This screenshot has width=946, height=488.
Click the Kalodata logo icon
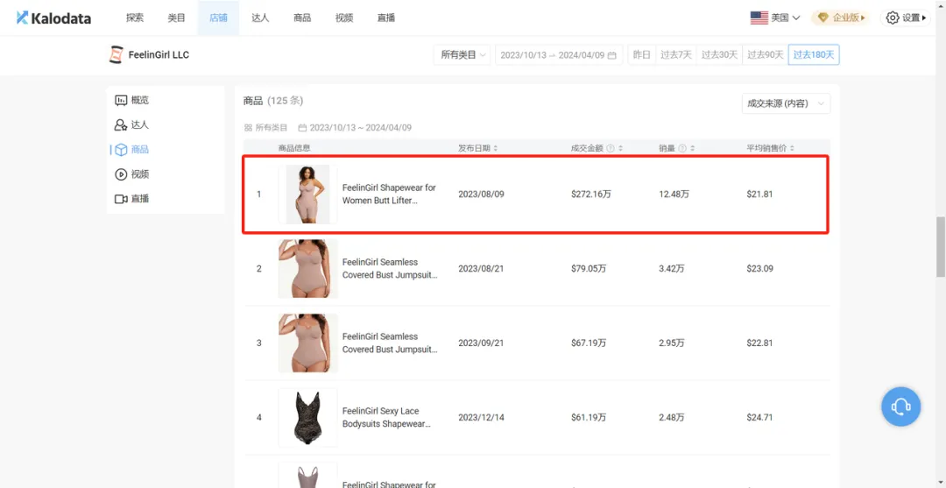22,18
